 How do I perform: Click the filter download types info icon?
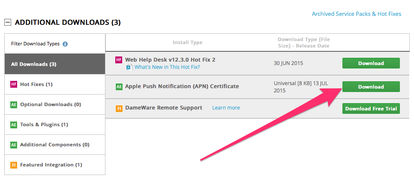tap(65, 44)
